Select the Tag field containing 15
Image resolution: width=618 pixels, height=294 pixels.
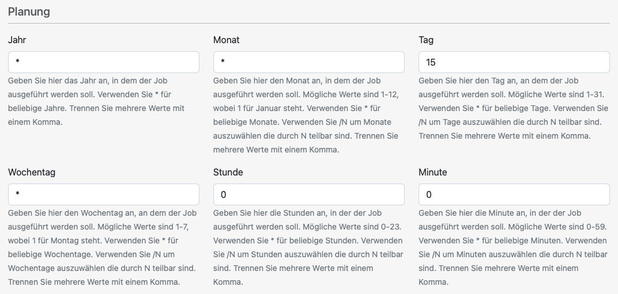point(514,62)
